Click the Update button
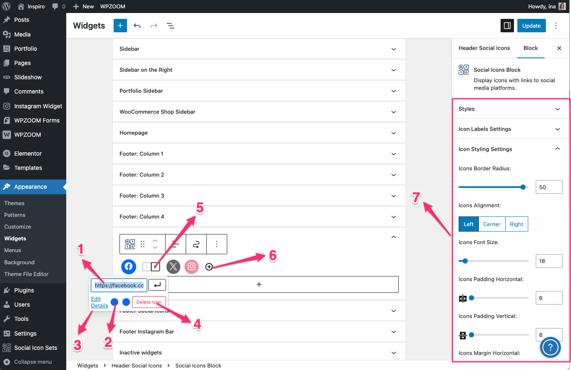The height and width of the screenshot is (370, 571). 531,26
